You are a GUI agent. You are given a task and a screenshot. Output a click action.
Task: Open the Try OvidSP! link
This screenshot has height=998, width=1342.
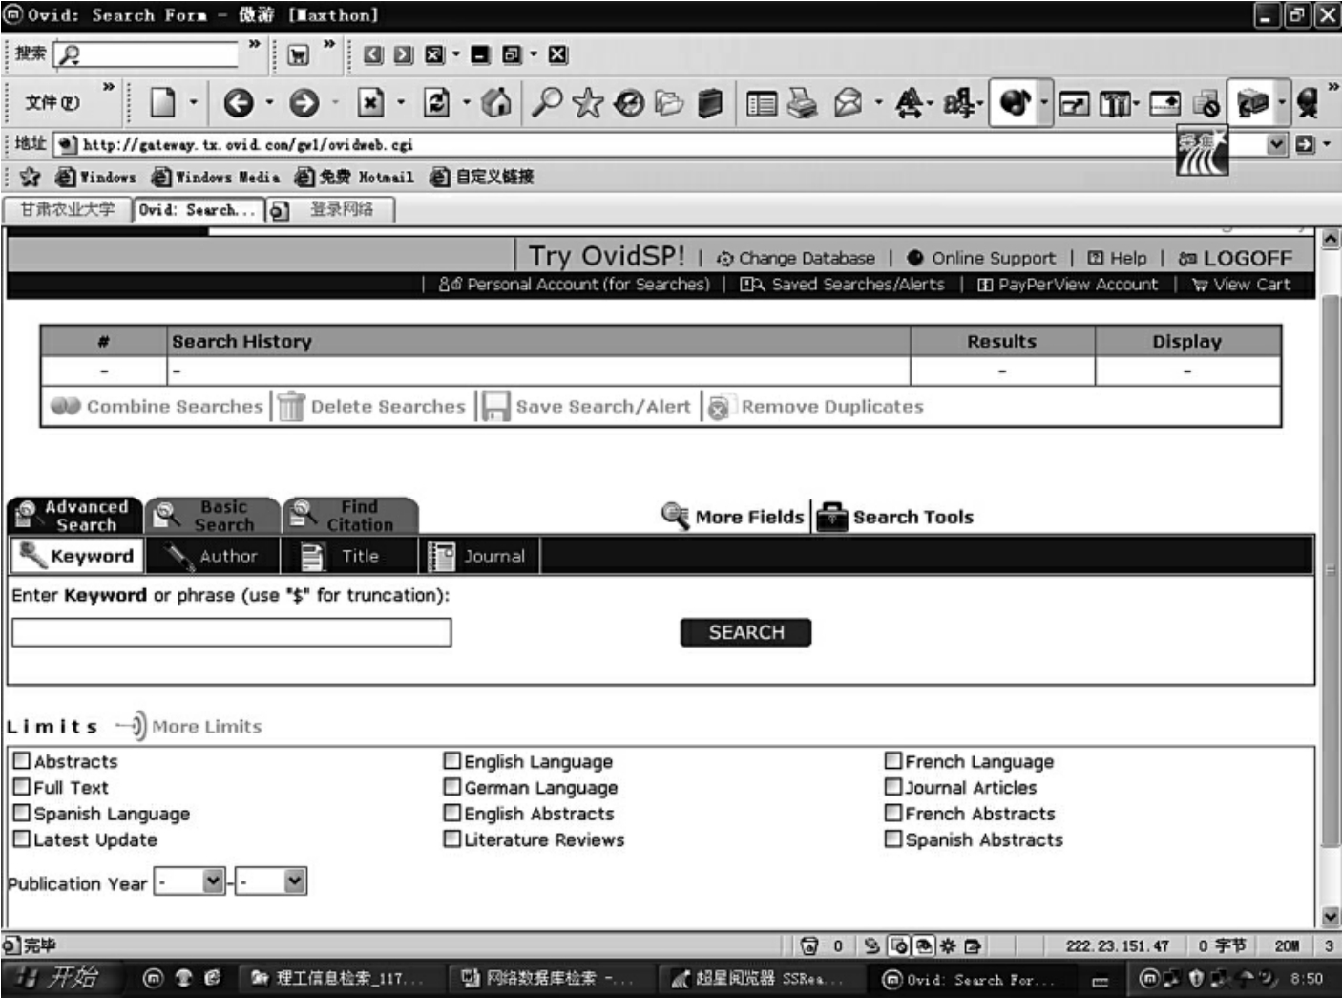pos(607,256)
